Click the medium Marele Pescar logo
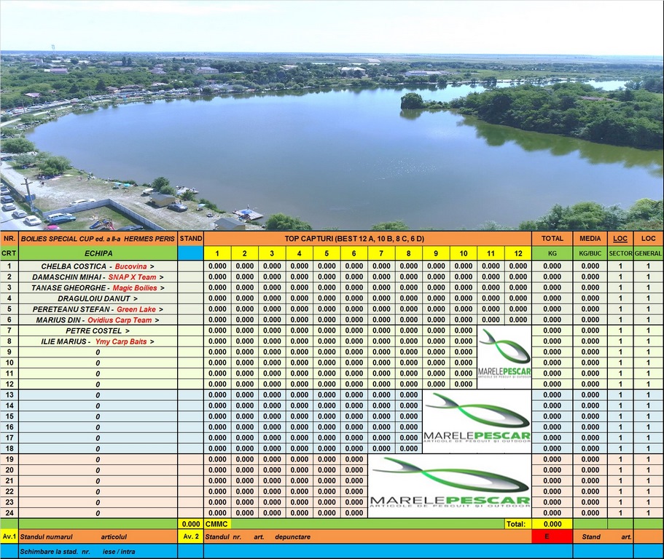 477,421
